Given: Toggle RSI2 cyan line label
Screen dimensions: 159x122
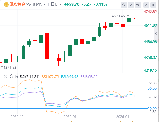Looking at the screenshot, I should click(70, 77).
